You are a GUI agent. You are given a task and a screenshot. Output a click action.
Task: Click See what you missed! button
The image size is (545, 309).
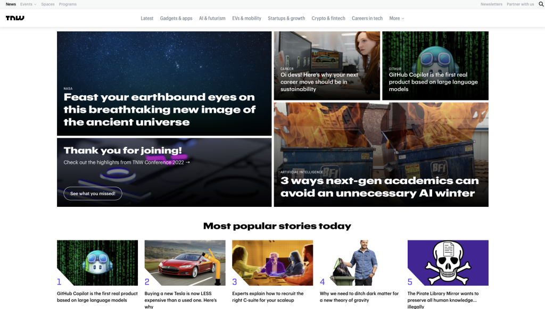coord(93,194)
